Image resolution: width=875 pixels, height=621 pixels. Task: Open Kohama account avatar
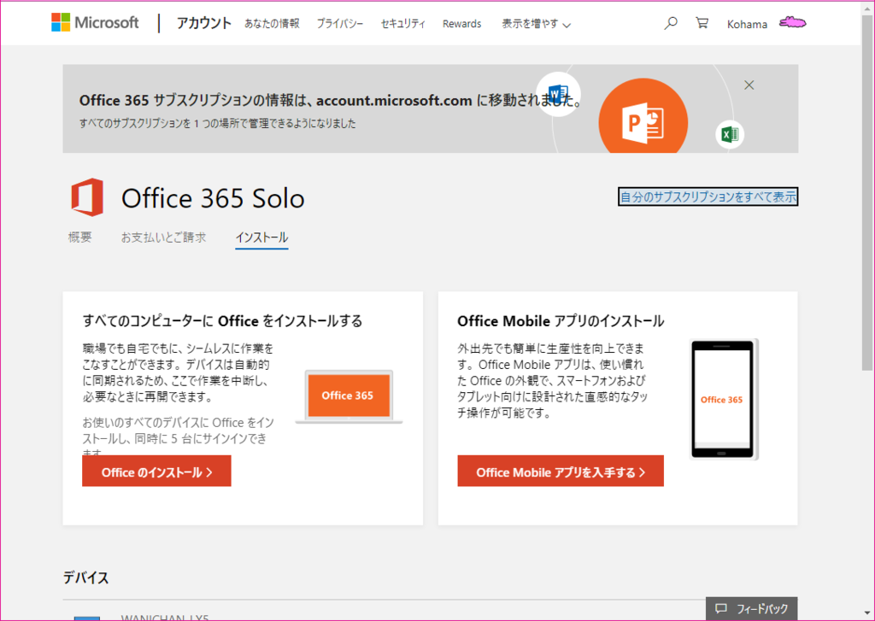click(x=792, y=23)
